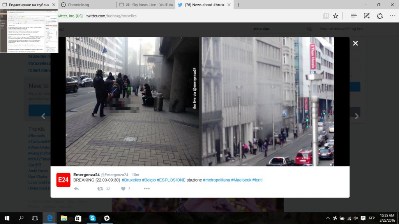Viewport: 399px width, 224px height.
Task: Like the Emergenza24 tweet
Action: coord(123,189)
